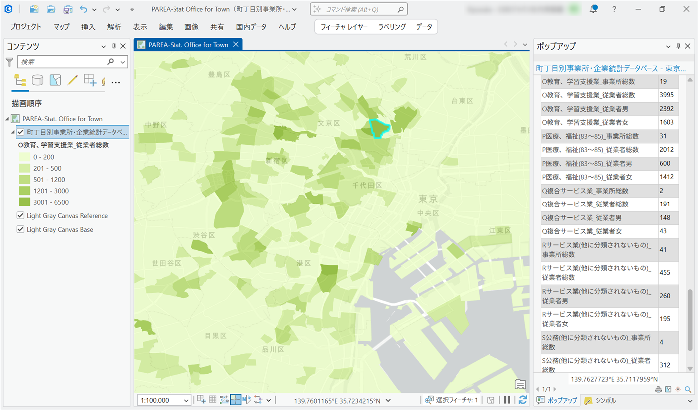Turn off the Light Gray Canvas Base layer
This screenshot has height=410, width=698.
pyautogui.click(x=21, y=230)
